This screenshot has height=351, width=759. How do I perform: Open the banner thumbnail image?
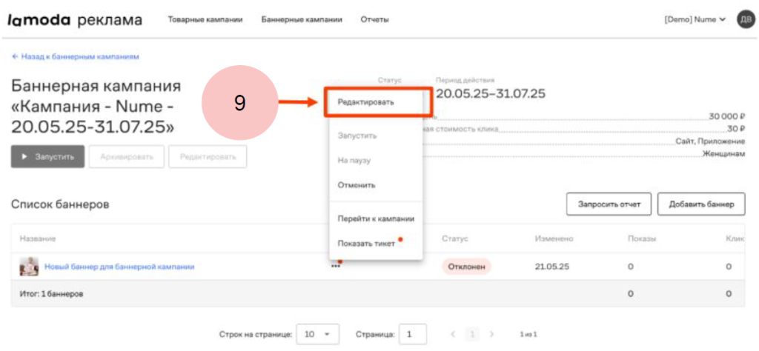pyautogui.click(x=29, y=267)
